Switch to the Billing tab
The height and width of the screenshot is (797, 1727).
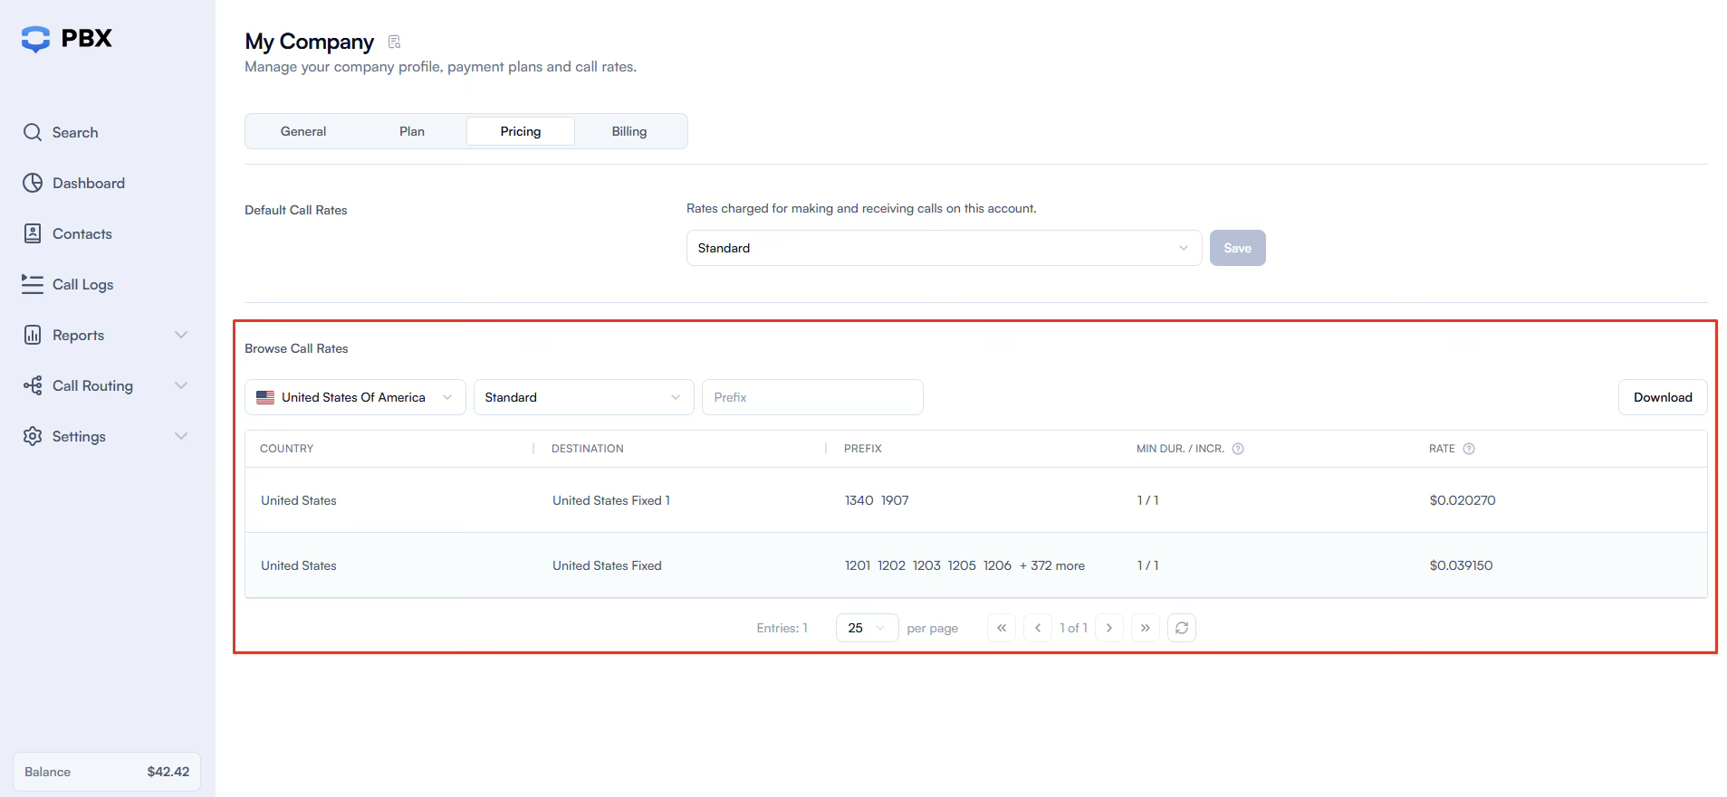629,131
